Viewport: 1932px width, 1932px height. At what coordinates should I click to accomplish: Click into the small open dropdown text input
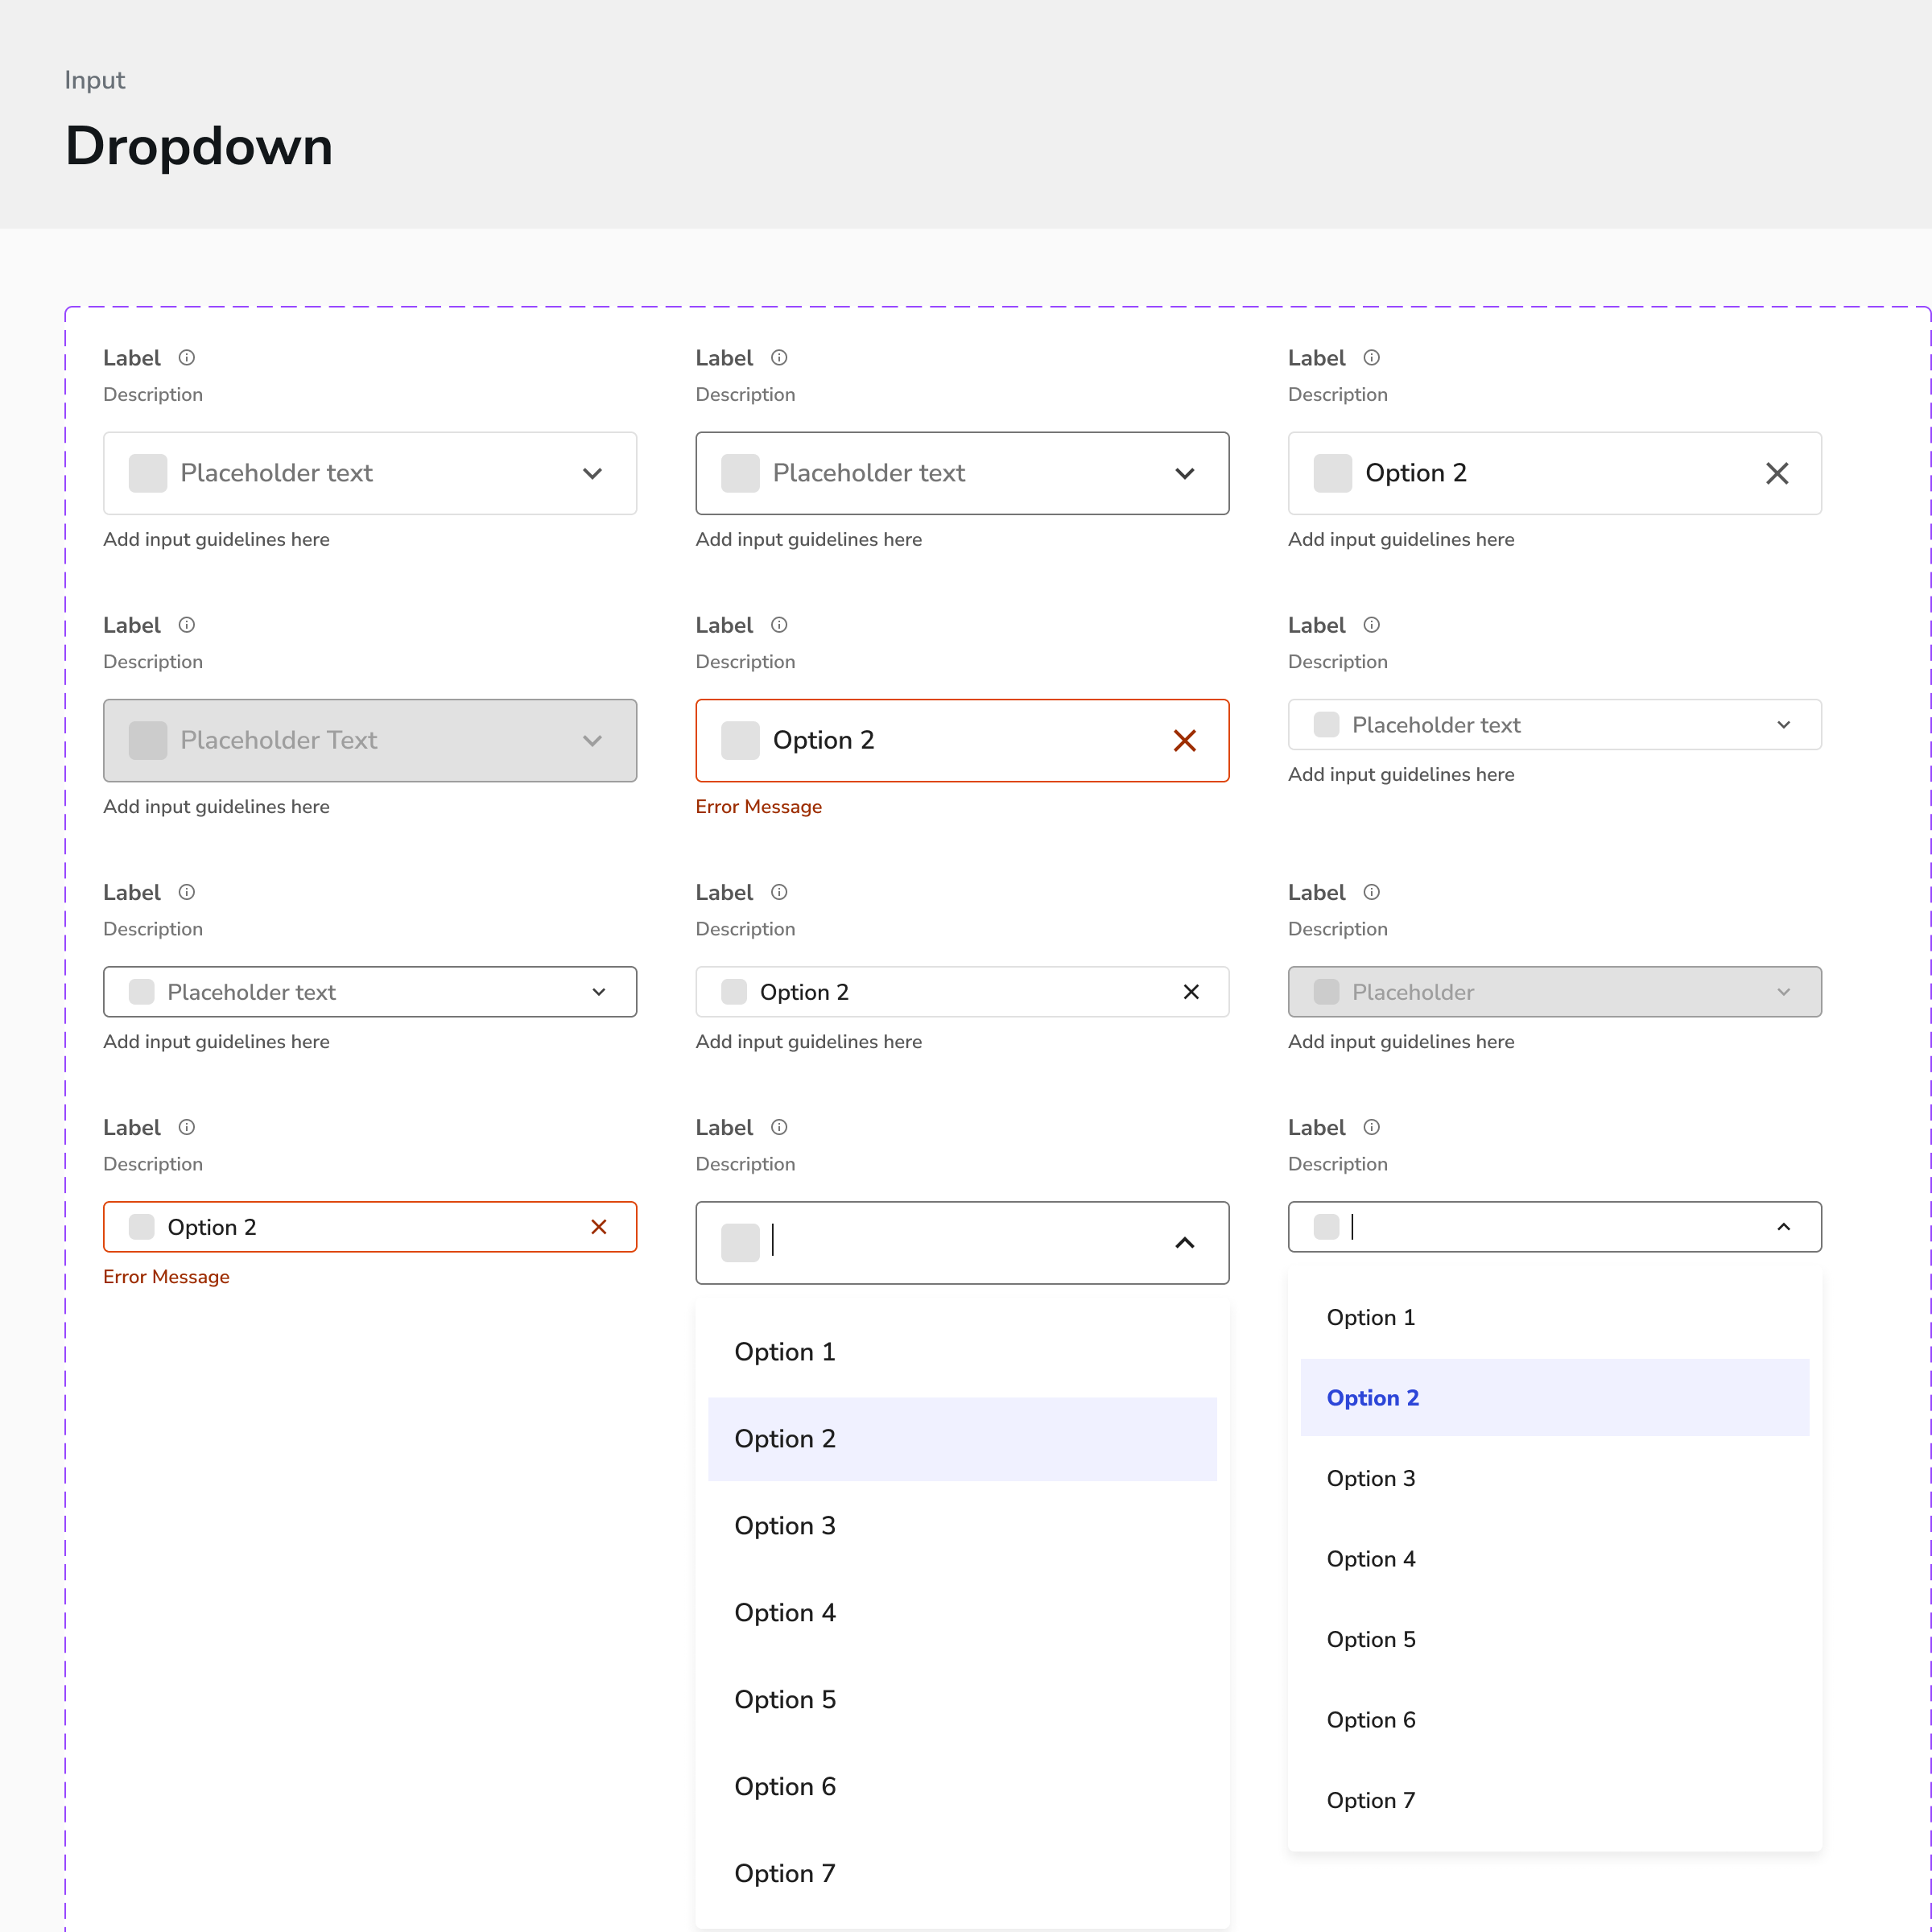1555,1227
